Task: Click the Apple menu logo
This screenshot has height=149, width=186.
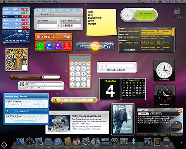Action: 4,2
